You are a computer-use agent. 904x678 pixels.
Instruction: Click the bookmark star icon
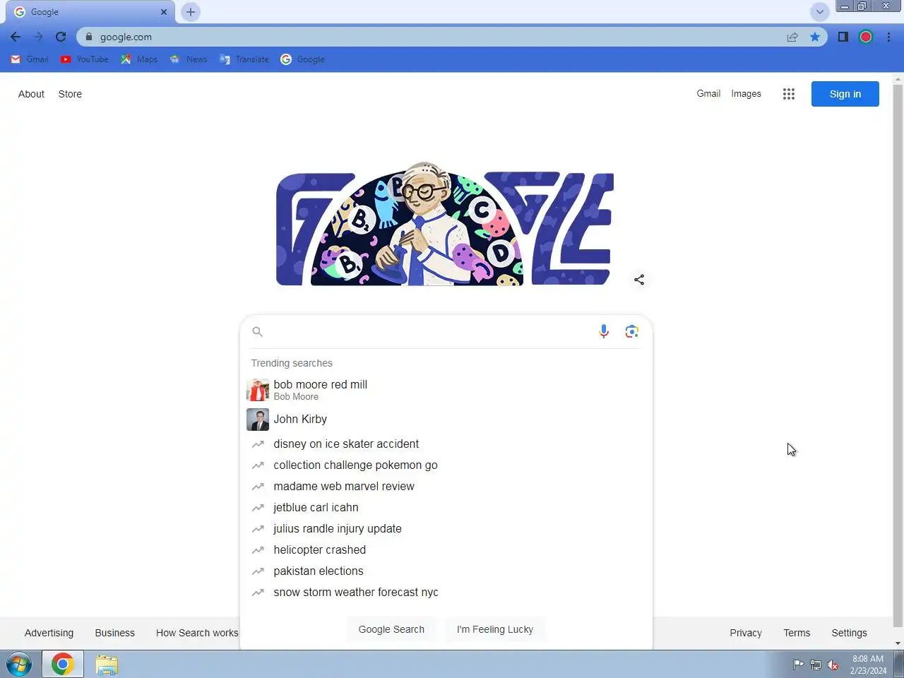[x=815, y=37]
